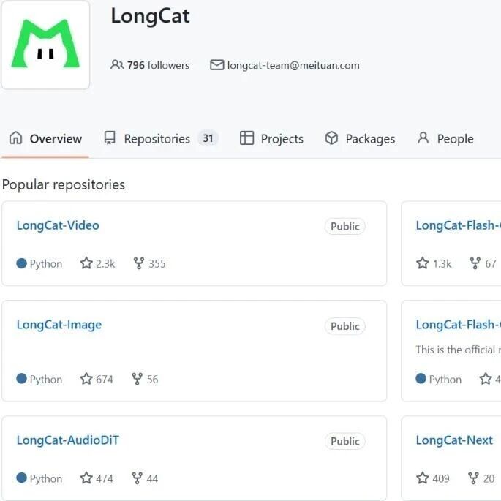Viewport: 501px width, 501px height.
Task: Open the longcat-team@meituan.com email link
Action: point(293,65)
